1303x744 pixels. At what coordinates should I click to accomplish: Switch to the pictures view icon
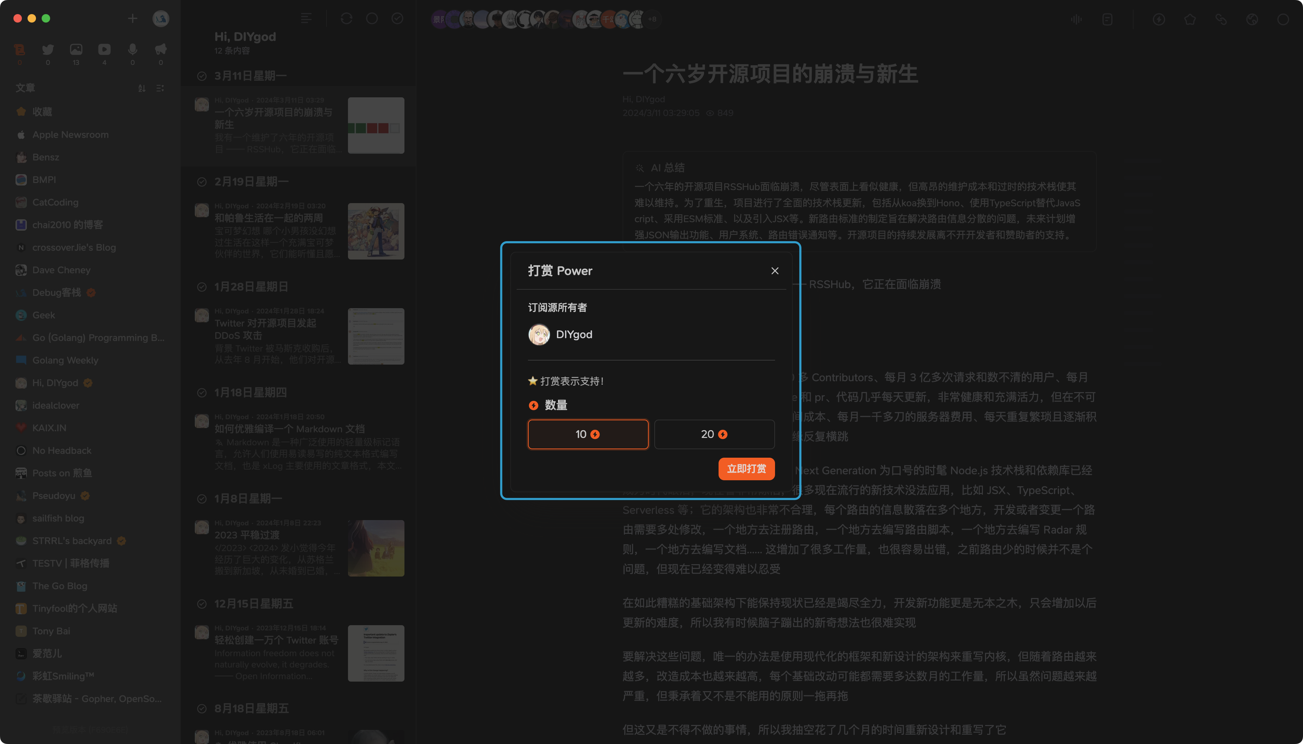[x=76, y=50]
